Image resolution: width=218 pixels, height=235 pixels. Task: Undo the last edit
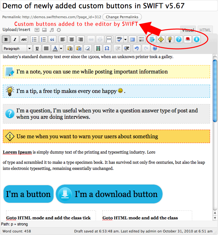[x=137, y=49]
